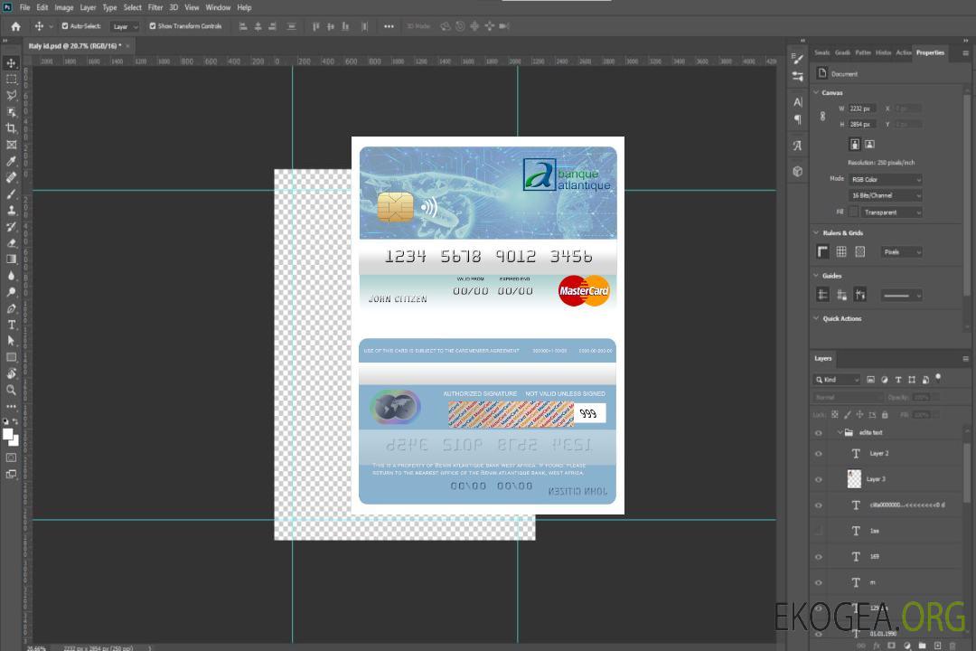976x651 pixels.
Task: Open the 3D panel cube icon
Action: [x=798, y=171]
